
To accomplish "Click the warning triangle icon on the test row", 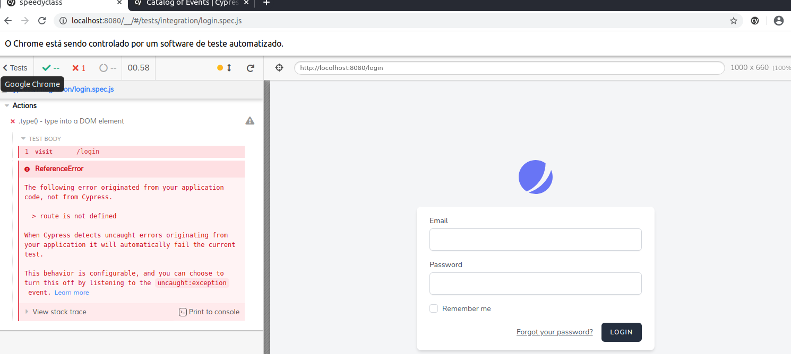I will [250, 121].
